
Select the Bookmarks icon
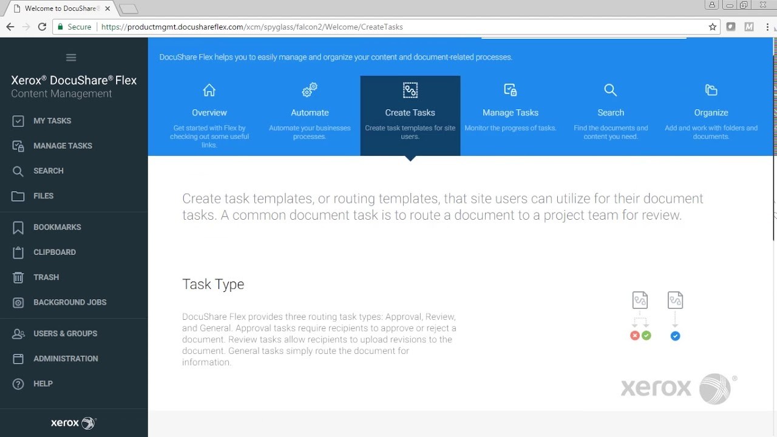pyautogui.click(x=18, y=227)
